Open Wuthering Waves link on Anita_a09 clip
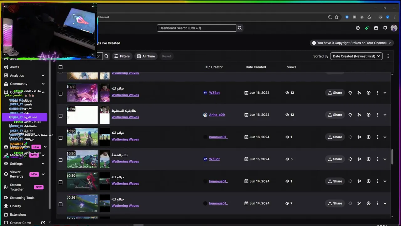The width and height of the screenshot is (401, 226). pos(125,117)
